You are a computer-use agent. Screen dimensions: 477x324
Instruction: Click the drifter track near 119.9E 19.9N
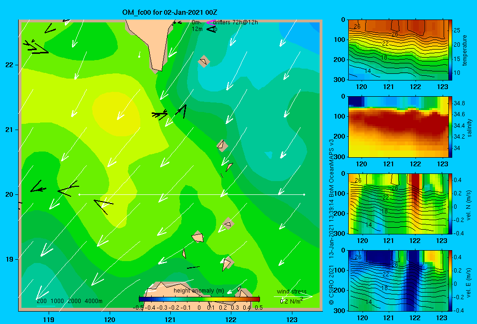tap(104, 207)
